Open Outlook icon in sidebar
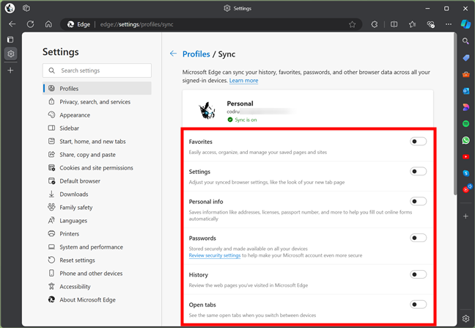 (466, 91)
